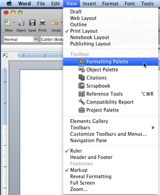Image resolution: width=160 pixels, height=195 pixels.
Task: Expand the Toolbars submenu
Action: [x=111, y=128]
